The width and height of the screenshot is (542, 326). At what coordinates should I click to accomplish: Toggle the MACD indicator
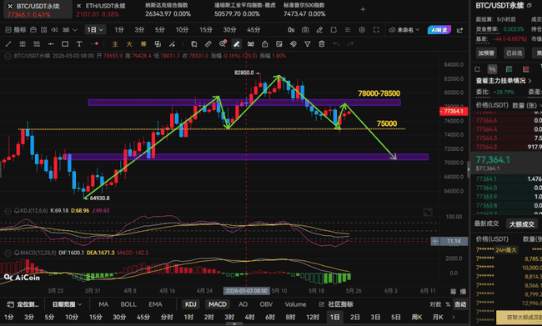click(218, 304)
